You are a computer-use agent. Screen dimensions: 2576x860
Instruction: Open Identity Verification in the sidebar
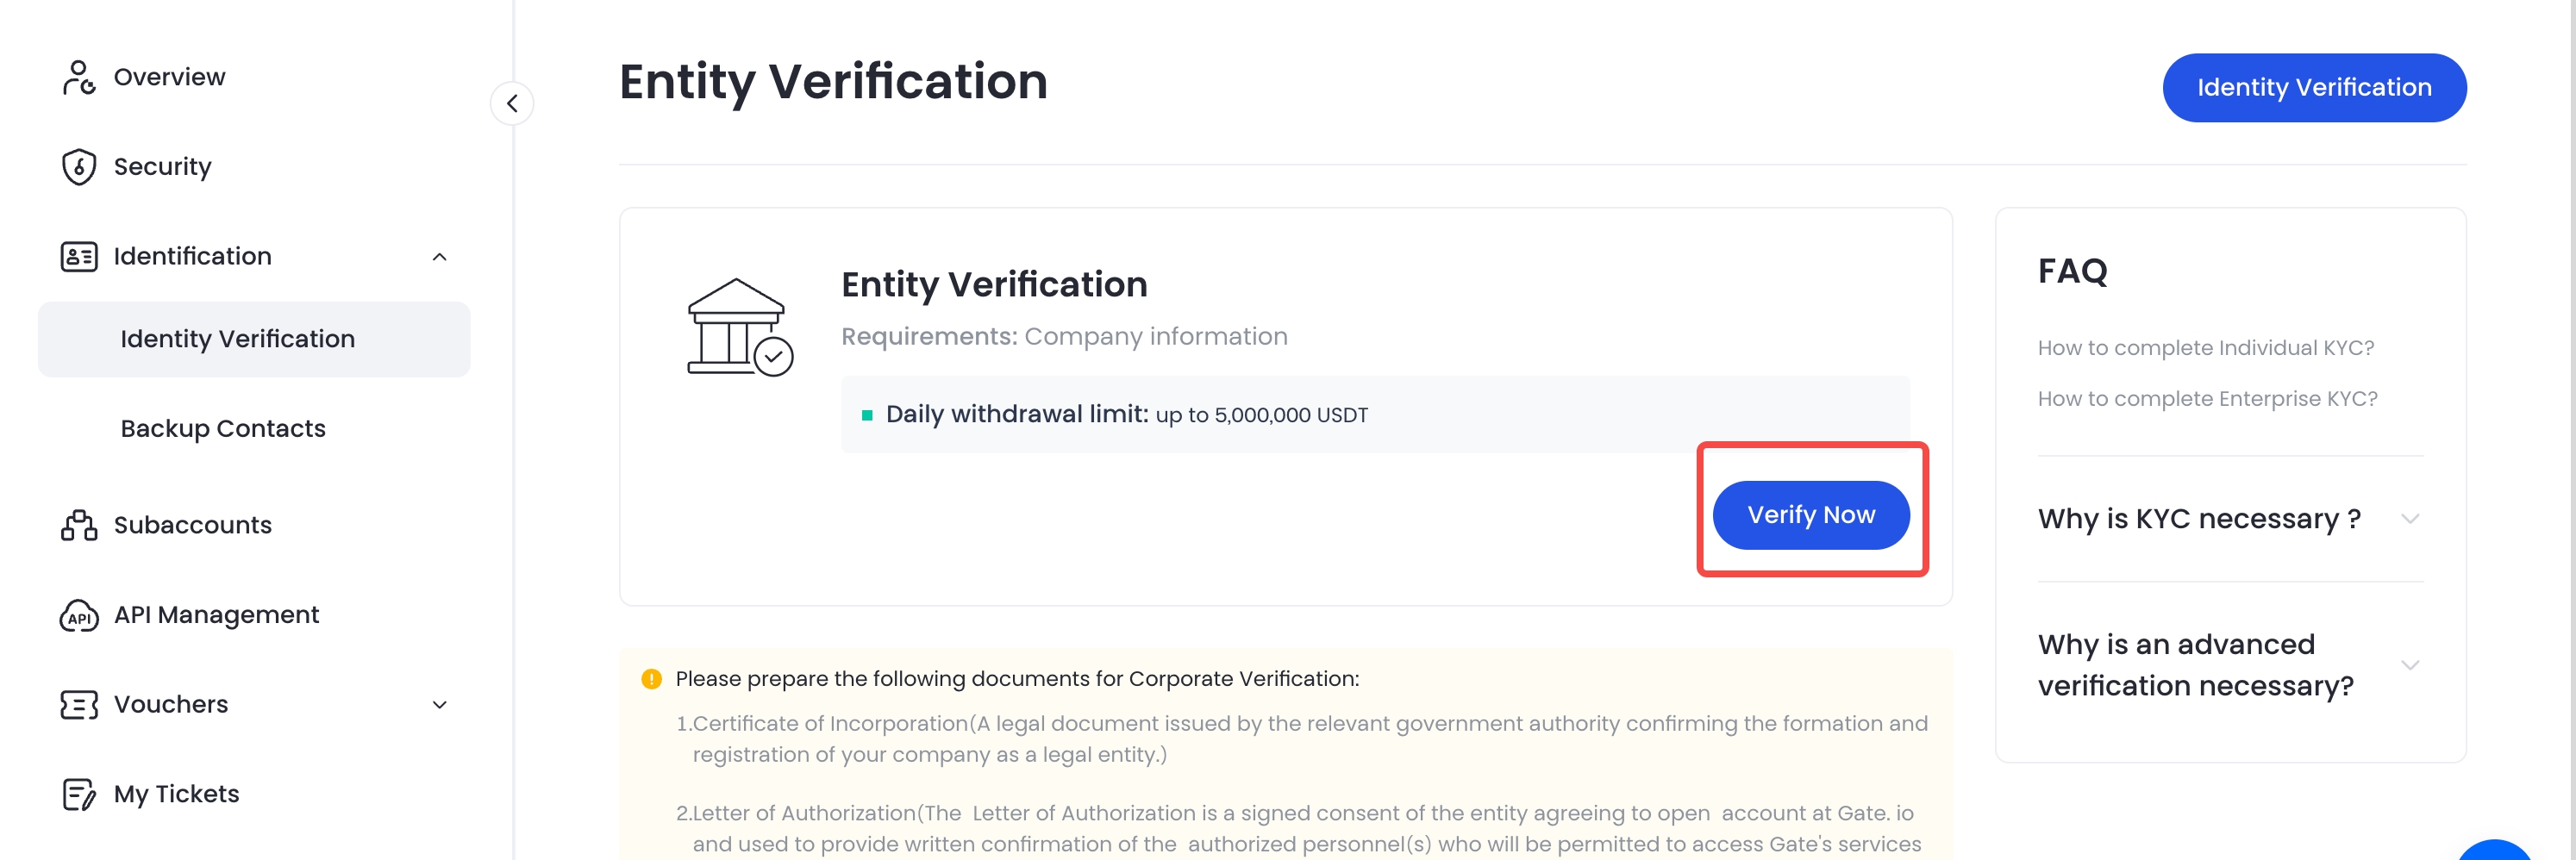[238, 339]
